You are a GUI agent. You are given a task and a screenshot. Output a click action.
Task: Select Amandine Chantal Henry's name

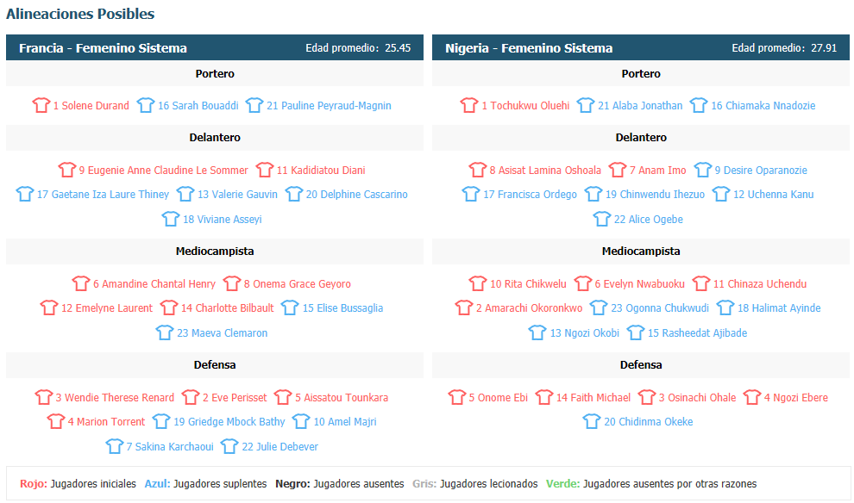pos(154,284)
